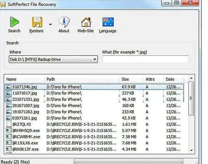The height and width of the screenshot is (164, 208).
Task: Start a scan with the Search button
Action: coord(14,25)
